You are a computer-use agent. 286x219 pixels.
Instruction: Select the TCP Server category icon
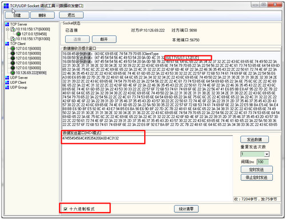[7, 25]
